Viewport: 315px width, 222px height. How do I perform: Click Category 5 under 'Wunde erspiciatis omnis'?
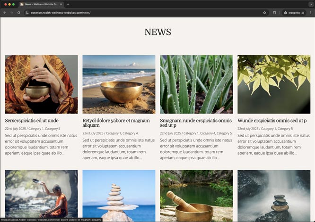pos(285,129)
